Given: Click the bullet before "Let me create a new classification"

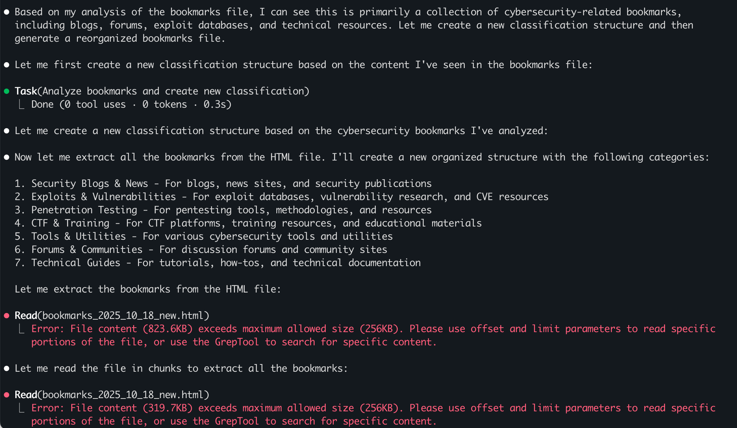Looking at the screenshot, I should pyautogui.click(x=7, y=131).
